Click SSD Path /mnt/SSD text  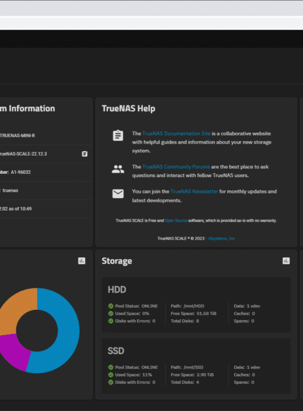(187, 367)
